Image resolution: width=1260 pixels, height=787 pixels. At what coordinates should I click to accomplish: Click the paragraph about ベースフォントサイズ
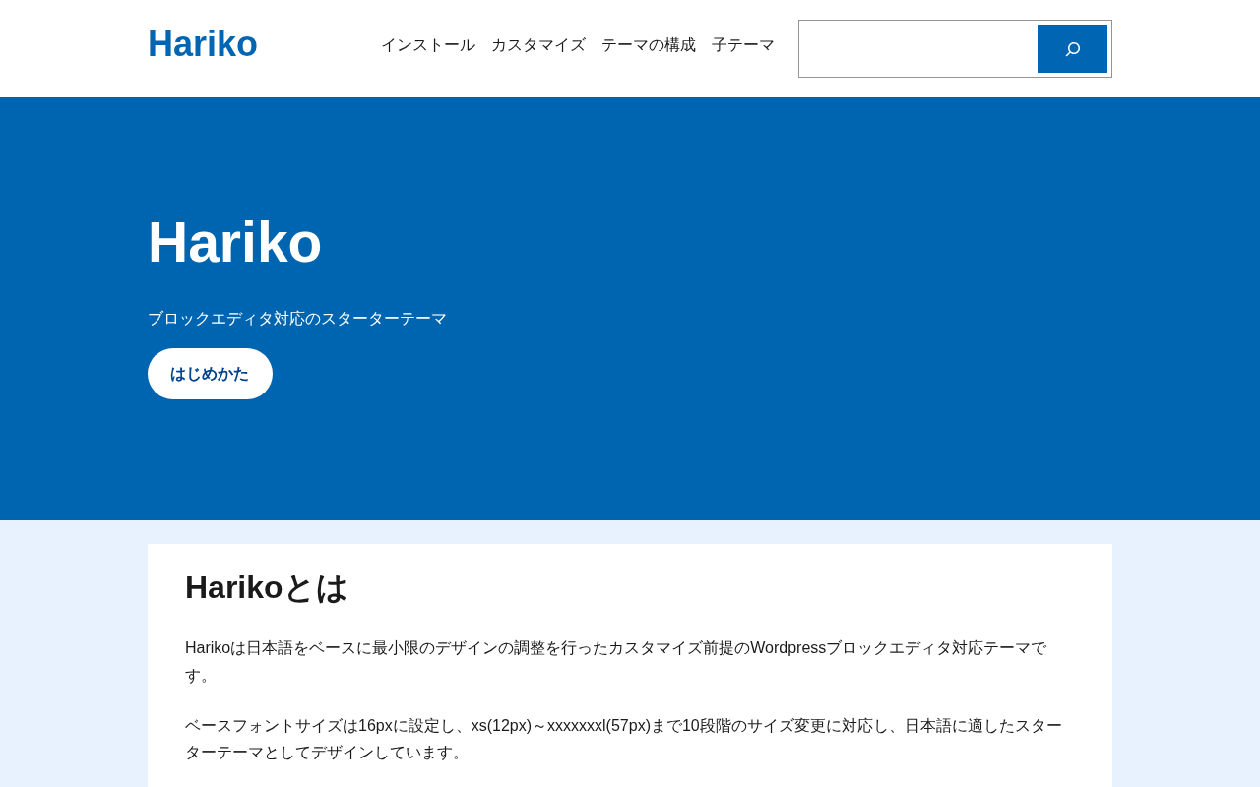coord(623,739)
